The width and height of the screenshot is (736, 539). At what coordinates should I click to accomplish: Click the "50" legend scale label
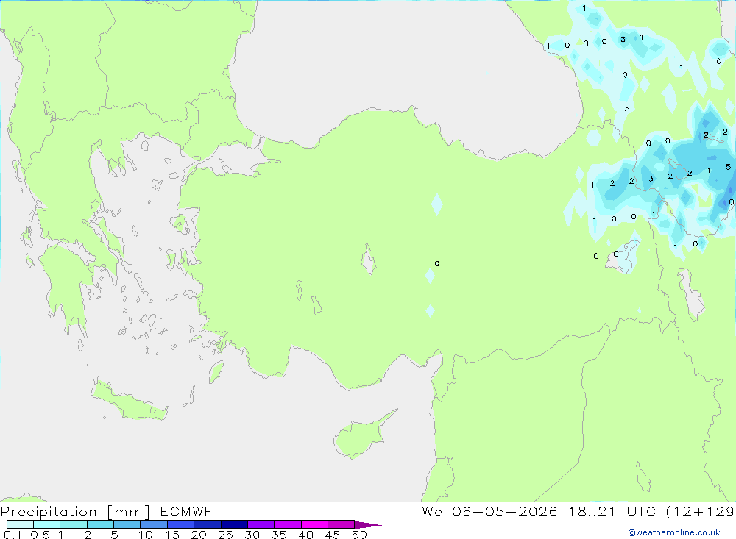pos(359,535)
